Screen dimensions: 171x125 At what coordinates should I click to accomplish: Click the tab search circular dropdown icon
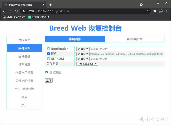[141, 5]
